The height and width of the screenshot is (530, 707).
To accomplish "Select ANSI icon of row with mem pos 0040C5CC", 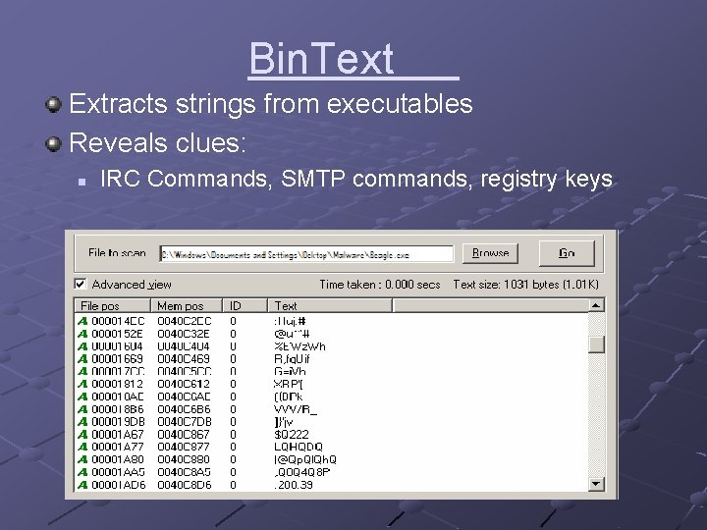I will tap(82, 372).
